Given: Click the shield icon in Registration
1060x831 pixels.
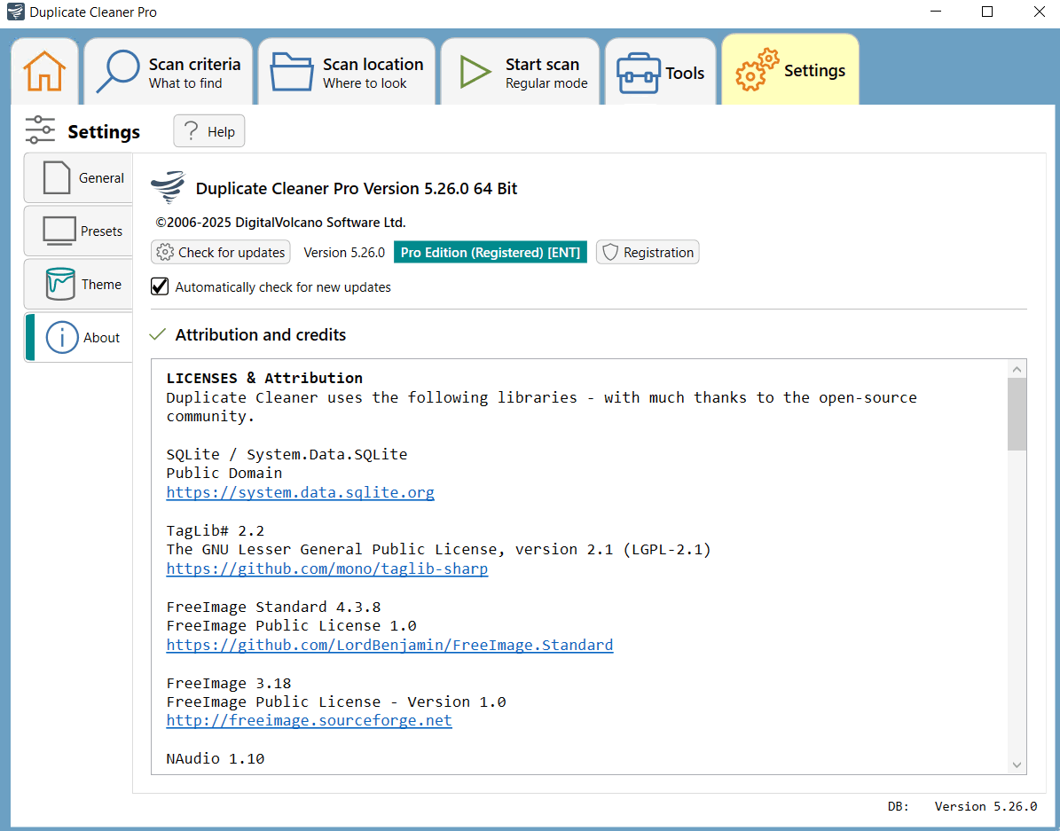Looking at the screenshot, I should pyautogui.click(x=610, y=252).
